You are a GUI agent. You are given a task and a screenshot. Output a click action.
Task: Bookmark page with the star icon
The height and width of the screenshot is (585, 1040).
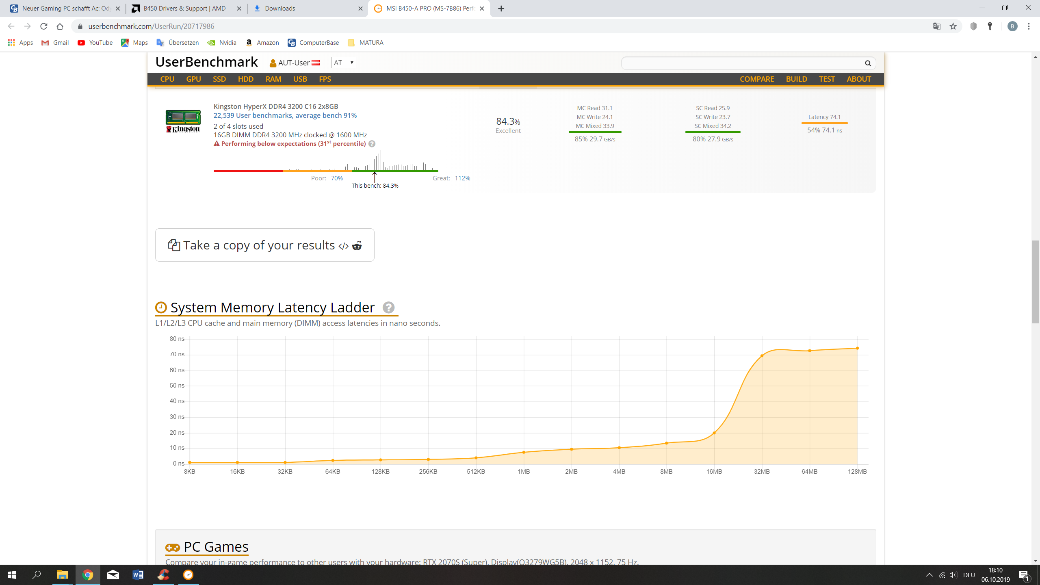click(953, 26)
